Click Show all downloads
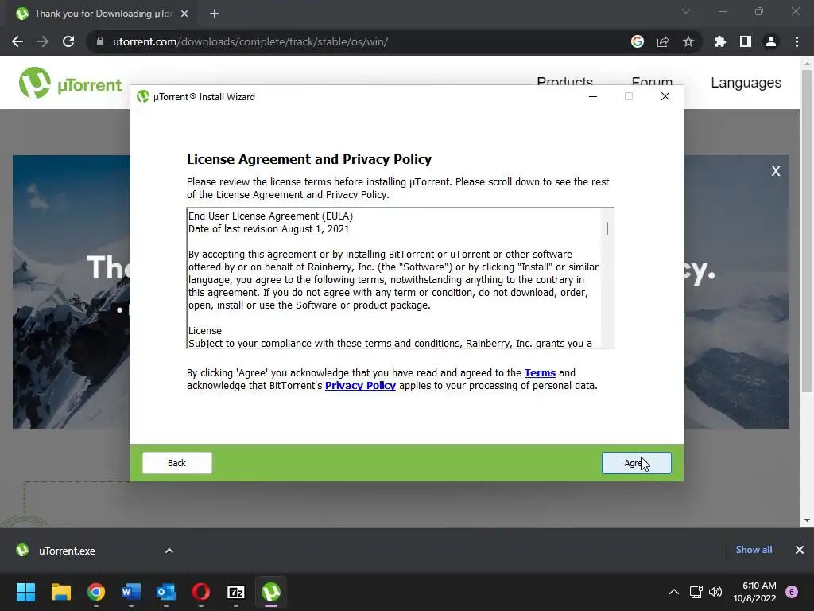 point(754,550)
